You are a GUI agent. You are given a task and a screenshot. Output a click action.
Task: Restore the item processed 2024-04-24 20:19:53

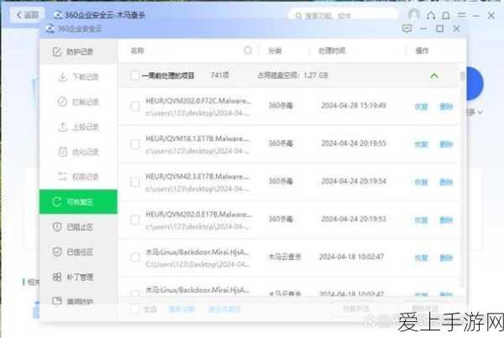[421, 220]
